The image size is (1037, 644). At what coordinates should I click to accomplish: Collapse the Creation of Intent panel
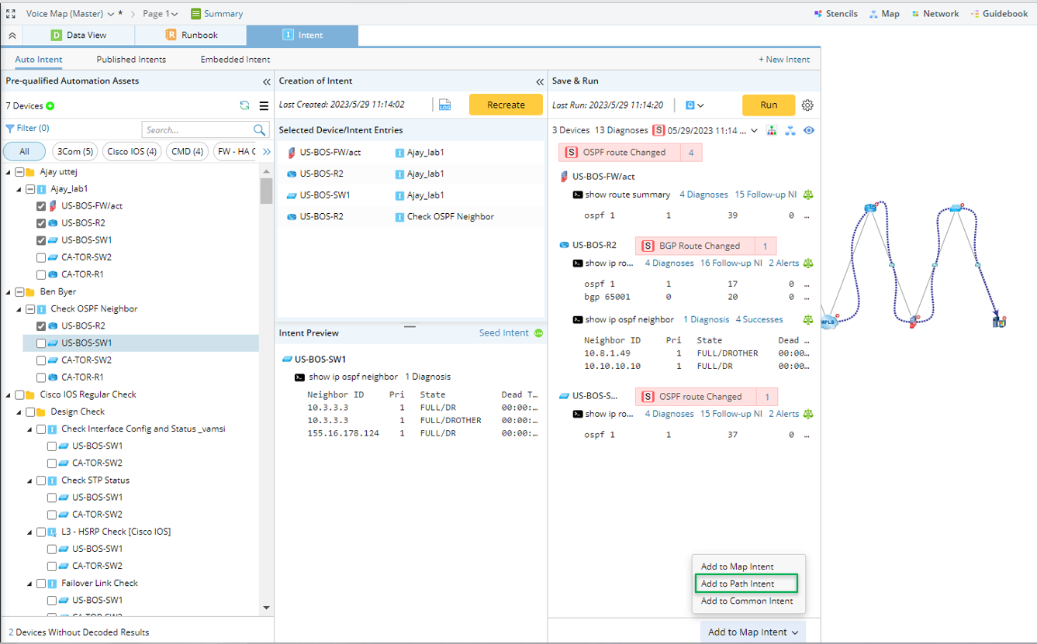click(540, 81)
